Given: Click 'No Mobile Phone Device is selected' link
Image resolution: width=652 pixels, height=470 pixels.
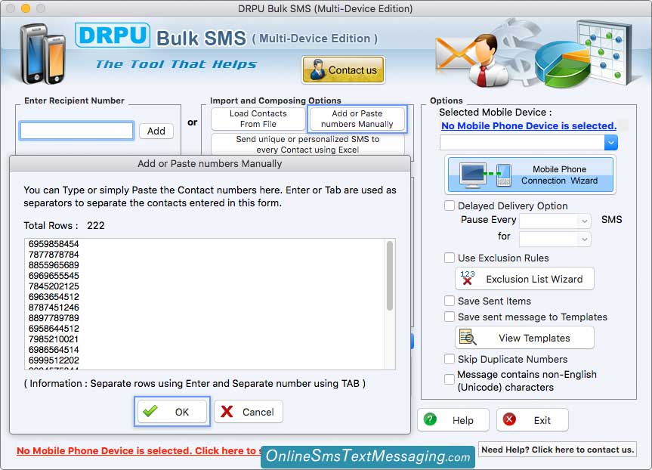Looking at the screenshot, I should point(529,125).
